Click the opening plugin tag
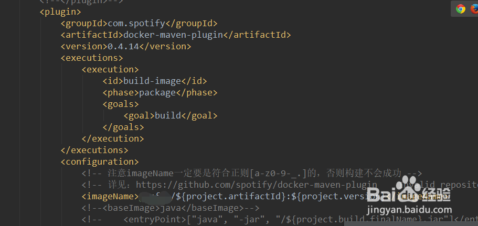Image resolution: width=478 pixels, height=226 pixels. point(60,12)
